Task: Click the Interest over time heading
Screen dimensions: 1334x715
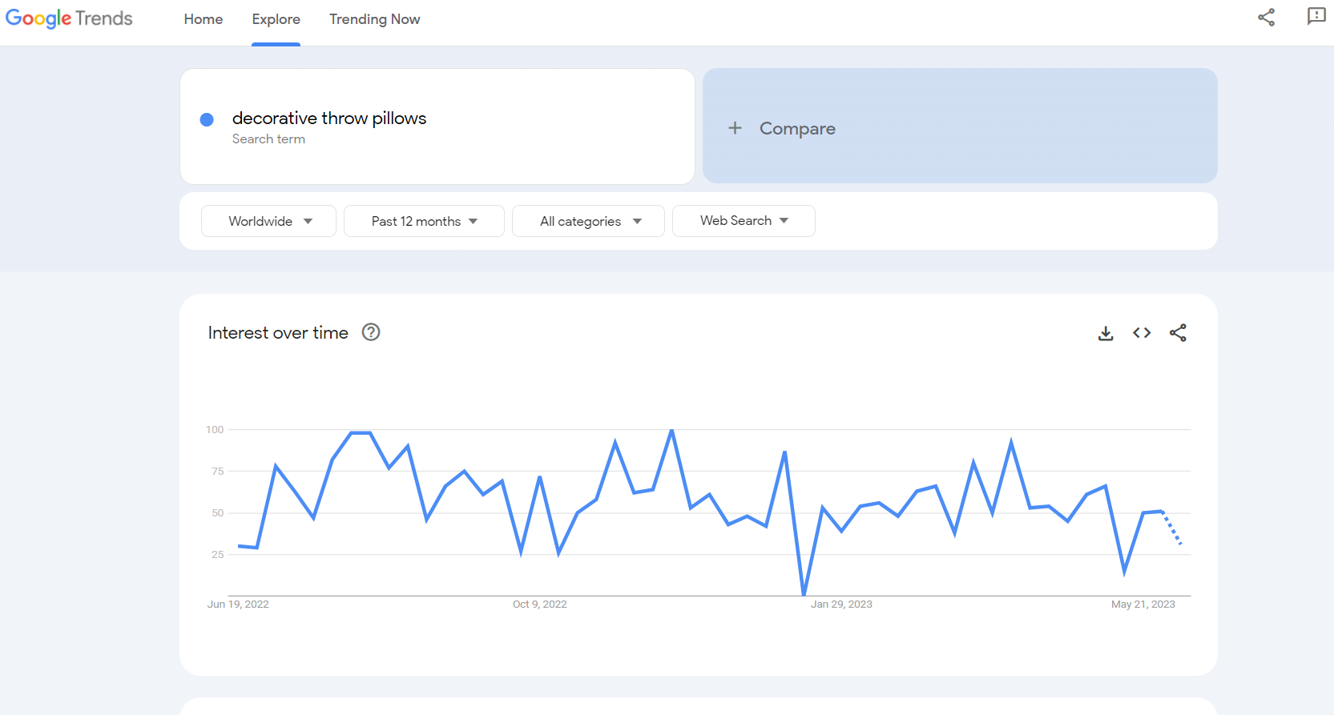Action: (x=278, y=333)
